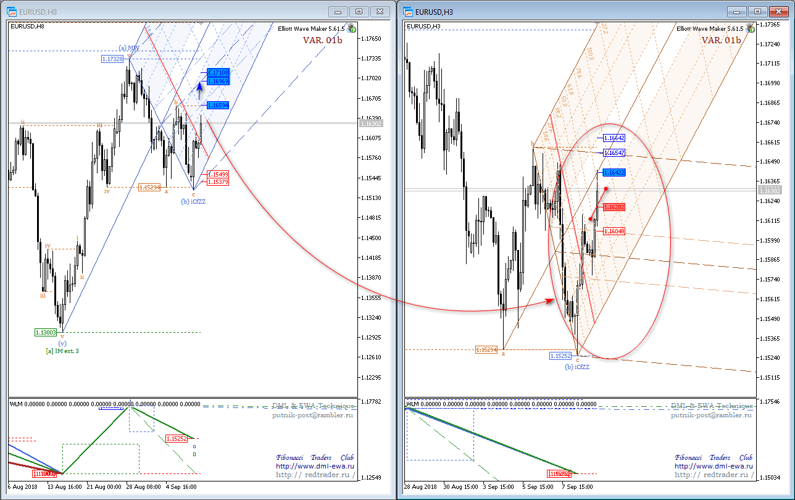Image resolution: width=795 pixels, height=500 pixels.
Task: Click '28 Aug 08:00' on H8 time axis
Action: 144,486
